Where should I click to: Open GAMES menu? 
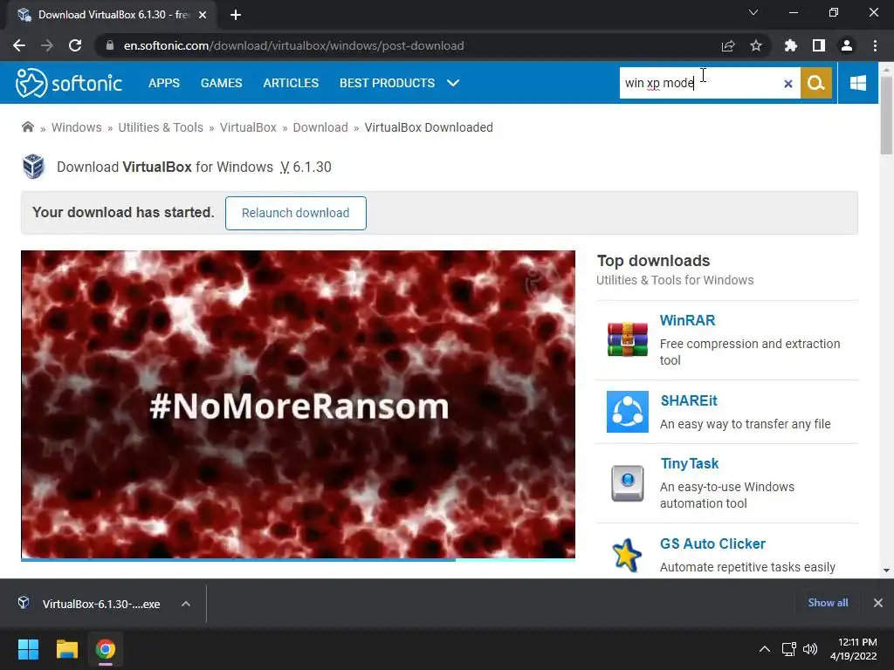221,83
